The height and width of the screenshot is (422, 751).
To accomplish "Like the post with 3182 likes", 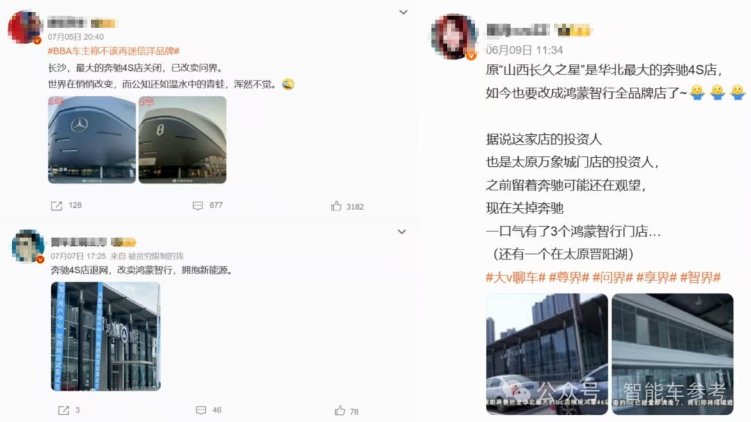I will tap(337, 206).
